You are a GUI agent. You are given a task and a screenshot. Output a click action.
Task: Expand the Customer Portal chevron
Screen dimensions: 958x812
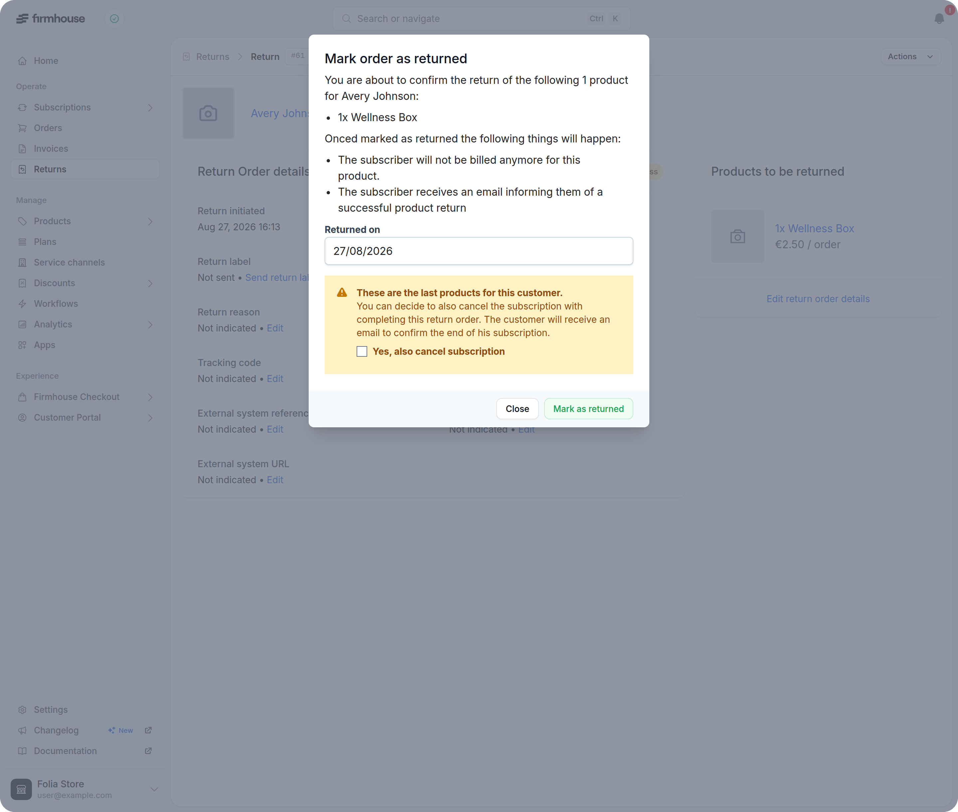point(150,418)
